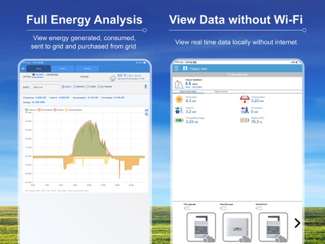Click the battery indicator in right tablet status bar
This screenshot has height=244, width=325.
296,62
